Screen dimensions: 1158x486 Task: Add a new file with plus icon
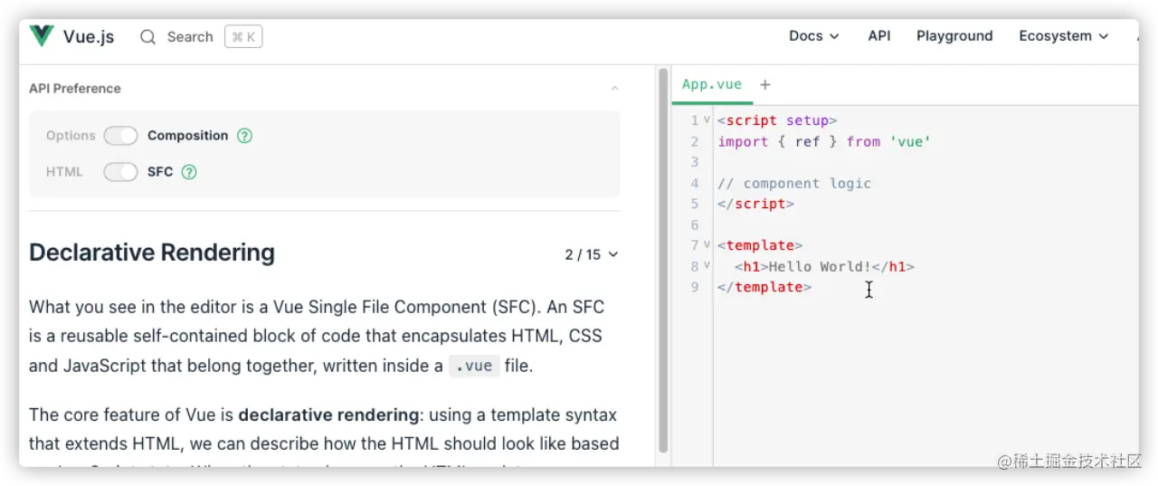pos(765,84)
